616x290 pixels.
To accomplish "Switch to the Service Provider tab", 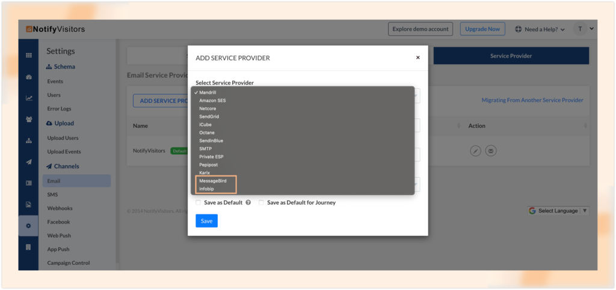I will coord(511,56).
